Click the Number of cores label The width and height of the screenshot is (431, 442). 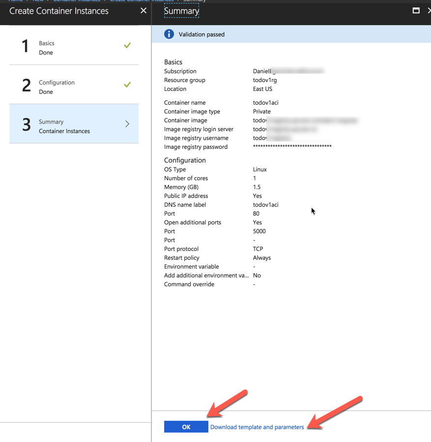point(186,178)
